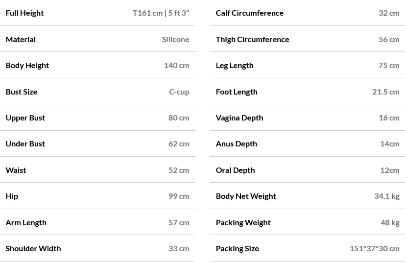Click the Upper Bust label
This screenshot has width=405, height=262.
(25, 118)
